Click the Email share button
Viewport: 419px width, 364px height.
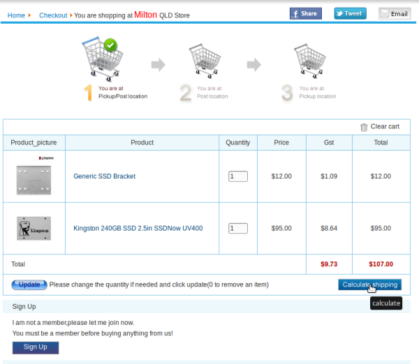point(395,13)
